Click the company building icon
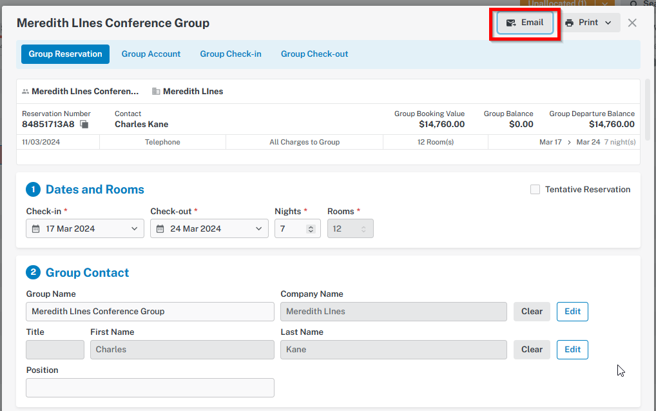 (x=156, y=92)
